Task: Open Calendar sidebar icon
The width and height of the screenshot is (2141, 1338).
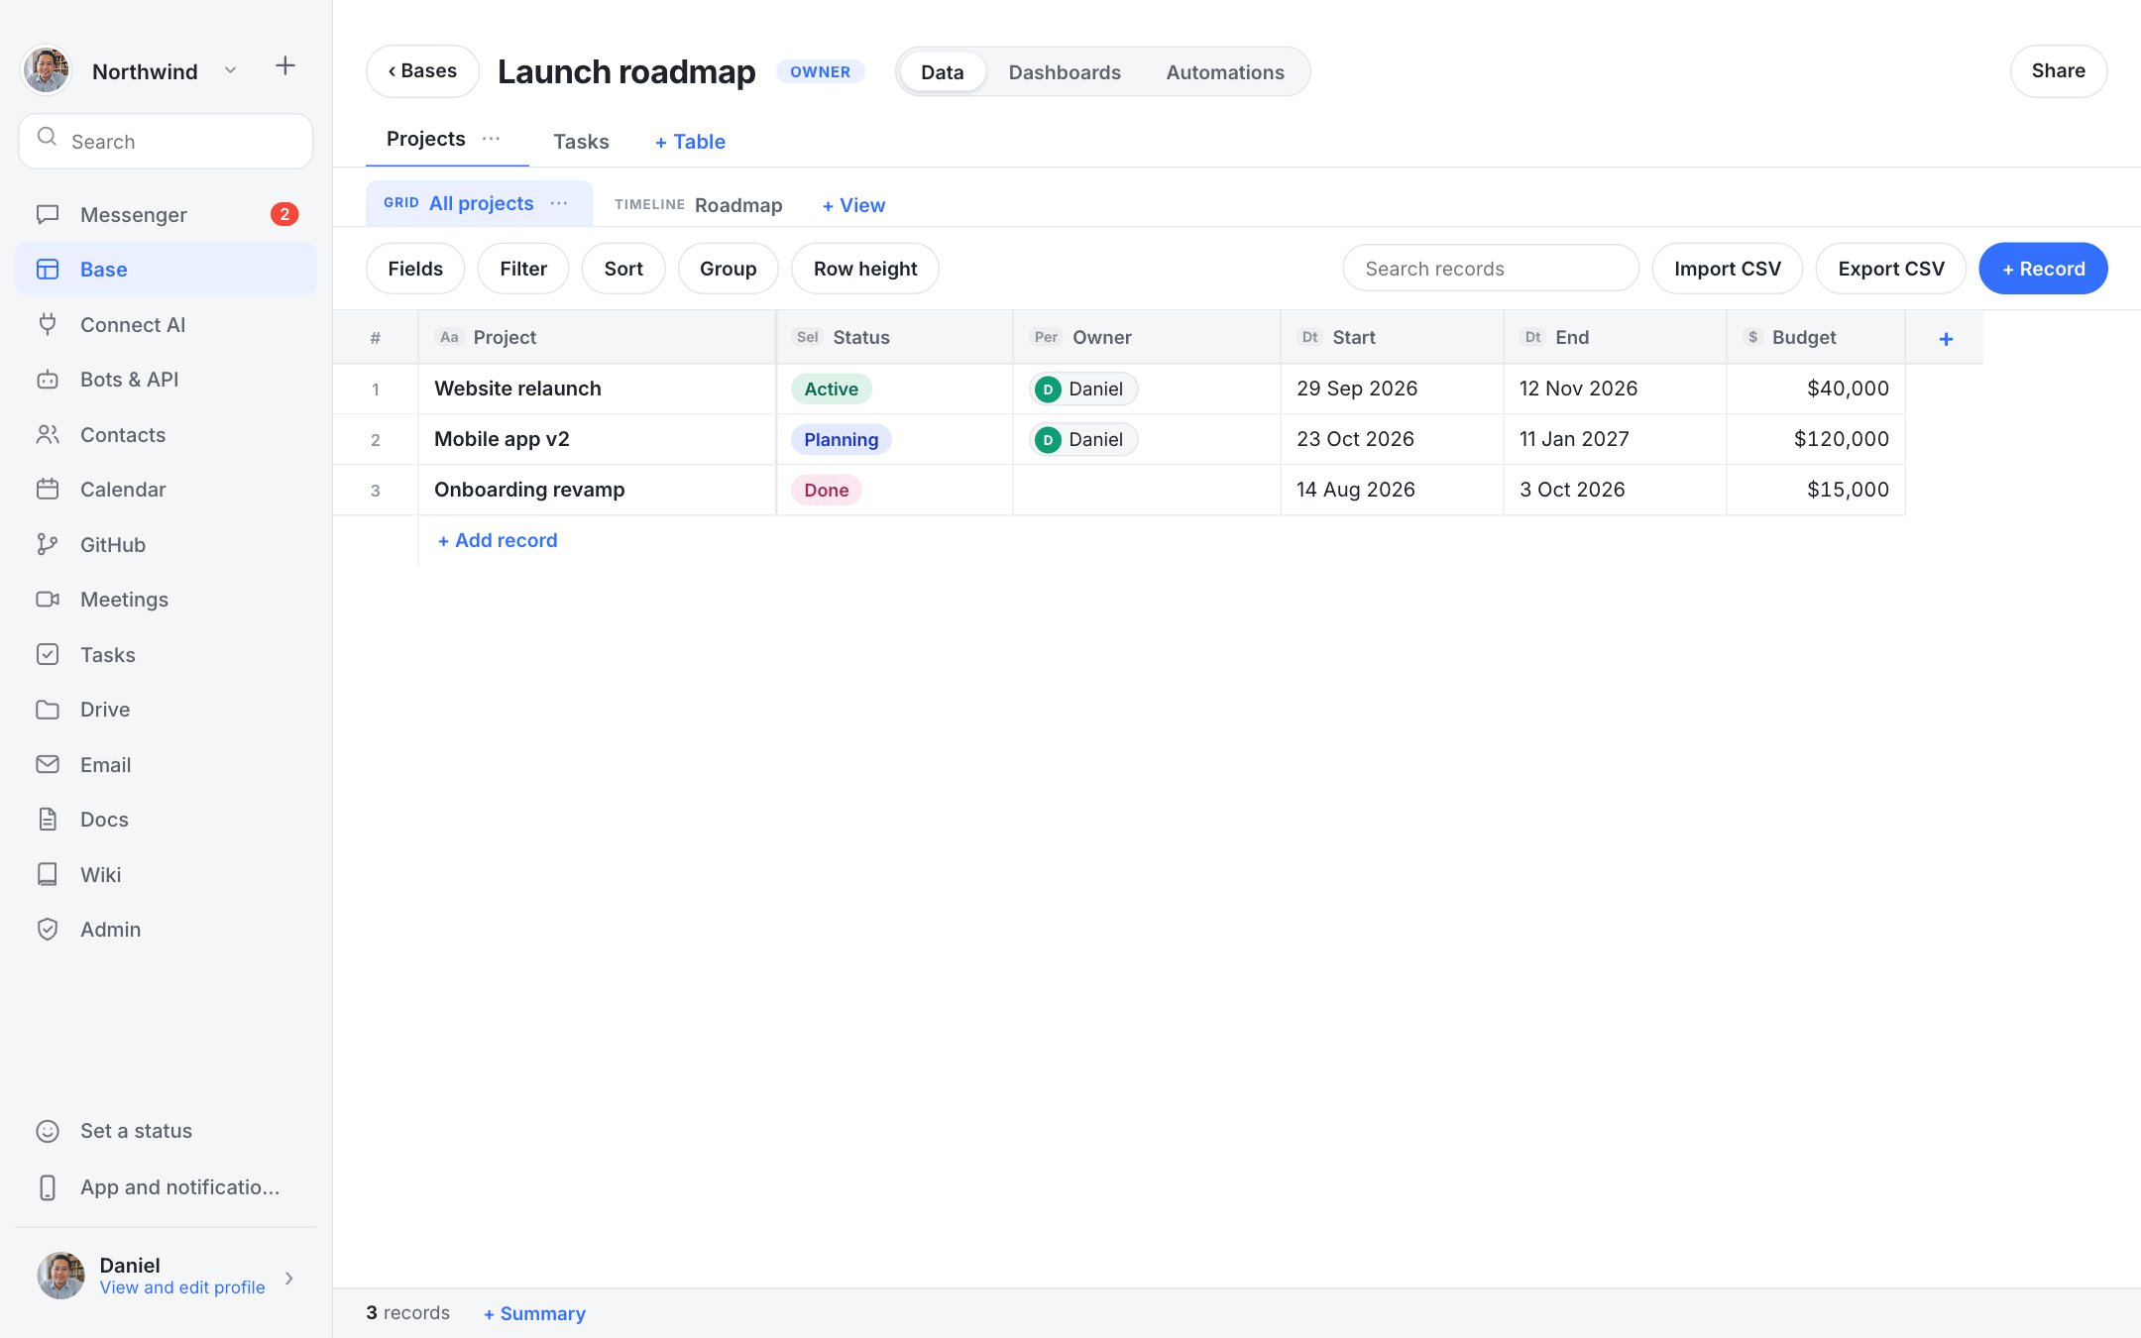Action: pyautogui.click(x=48, y=490)
